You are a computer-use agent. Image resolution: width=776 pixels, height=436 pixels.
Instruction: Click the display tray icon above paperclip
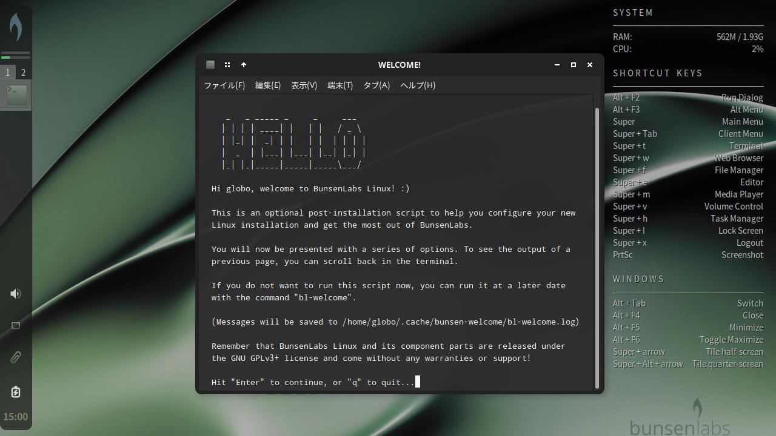16,326
